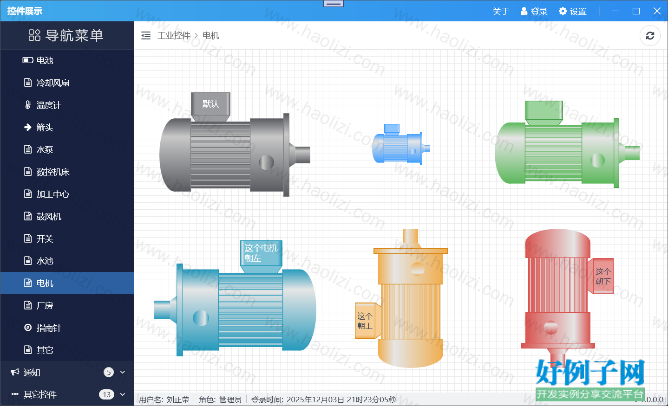Minimize the 控件展示 window

point(615,11)
